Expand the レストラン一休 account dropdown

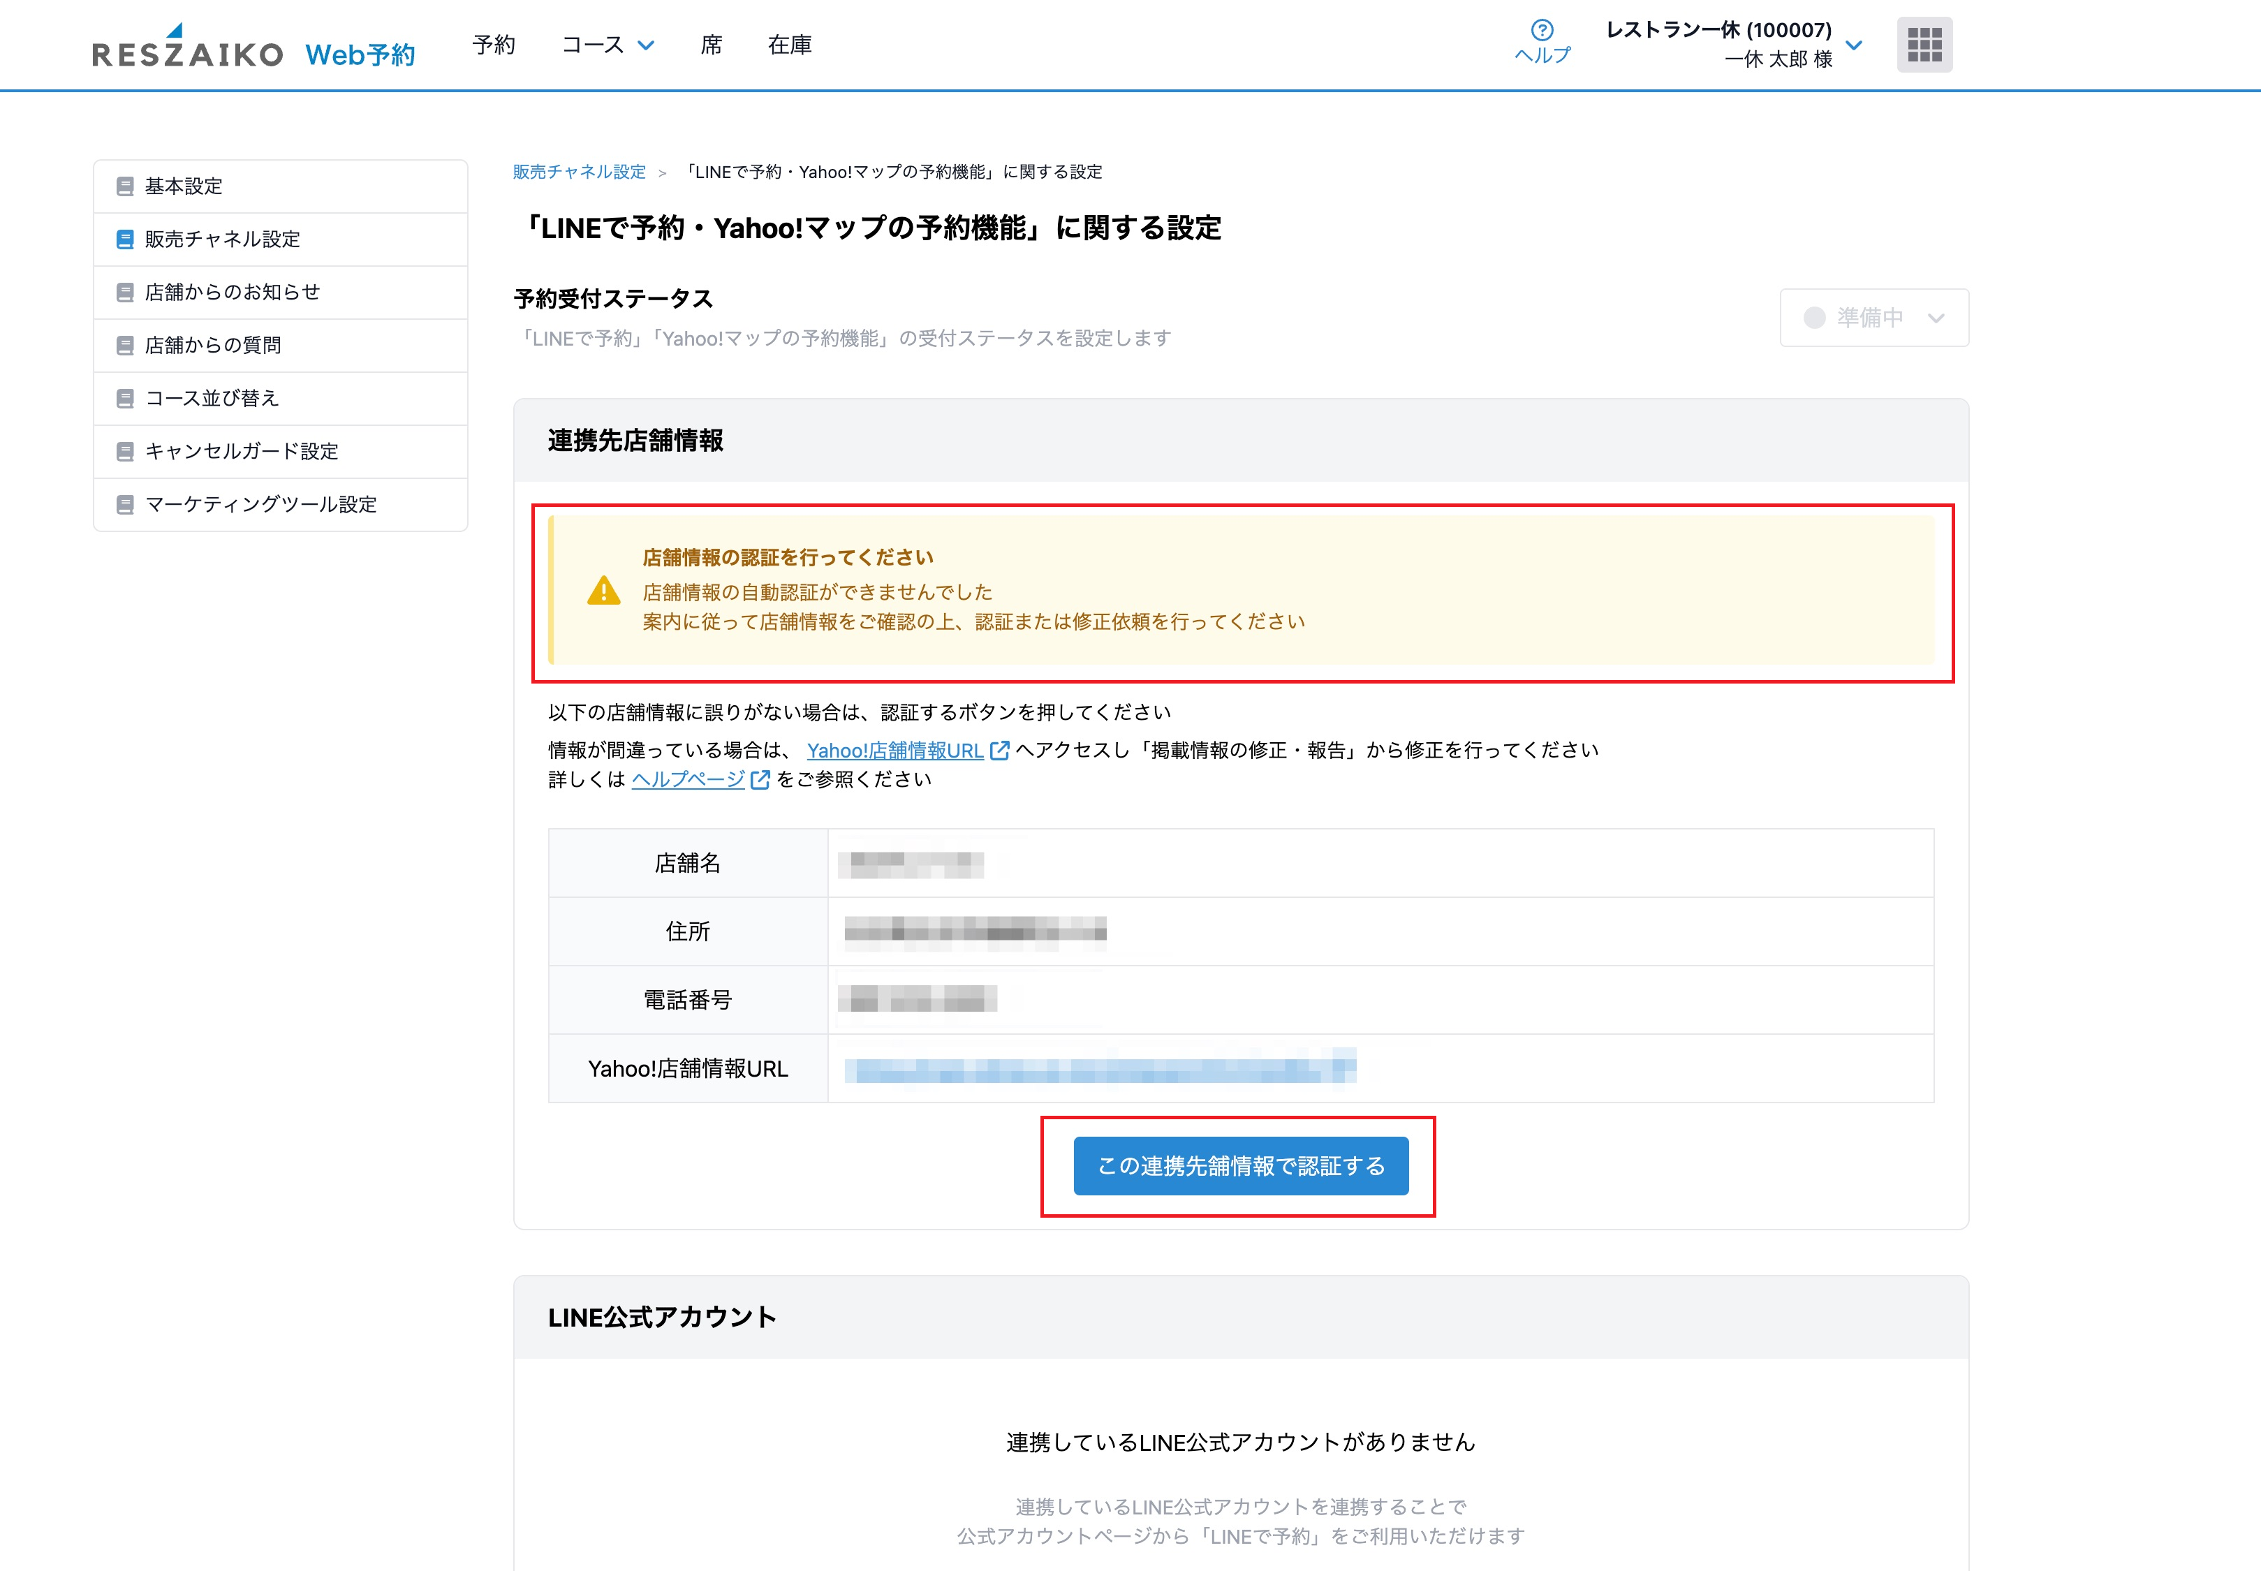coord(1855,45)
